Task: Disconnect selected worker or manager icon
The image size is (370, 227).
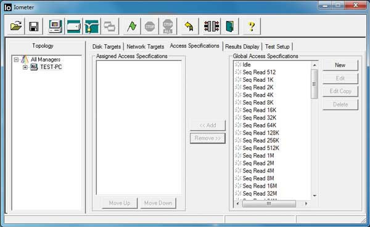Action: click(x=212, y=26)
